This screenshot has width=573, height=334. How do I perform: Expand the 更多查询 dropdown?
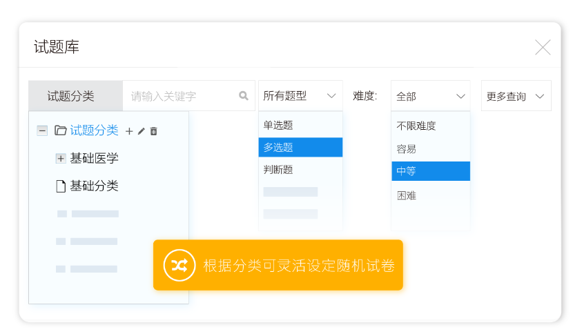point(516,96)
